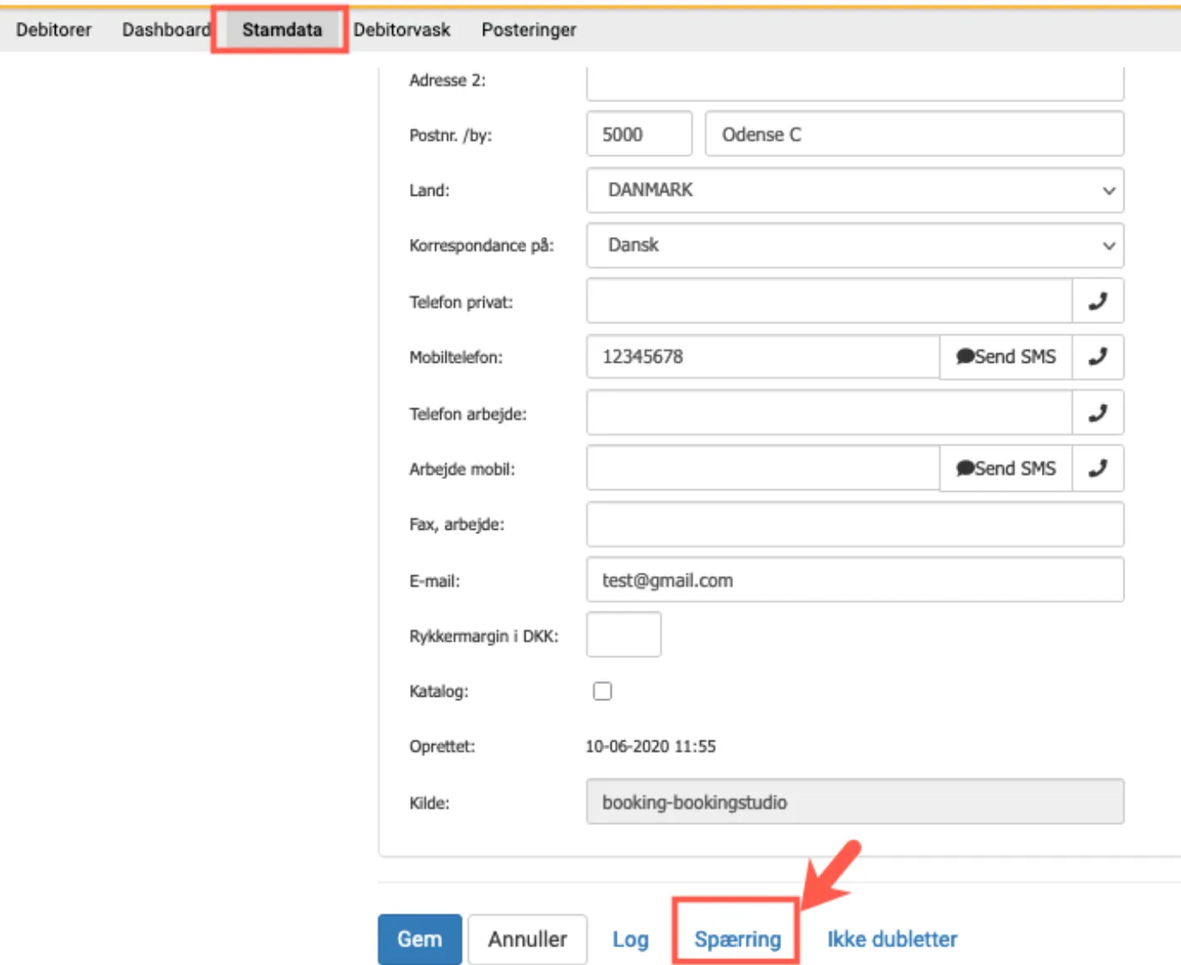The width and height of the screenshot is (1181, 965).
Task: Click phone icon beside Telefon privat field
Action: (x=1097, y=301)
